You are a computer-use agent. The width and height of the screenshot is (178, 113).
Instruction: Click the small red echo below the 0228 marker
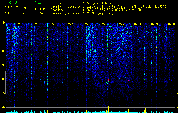click(x=146, y=79)
